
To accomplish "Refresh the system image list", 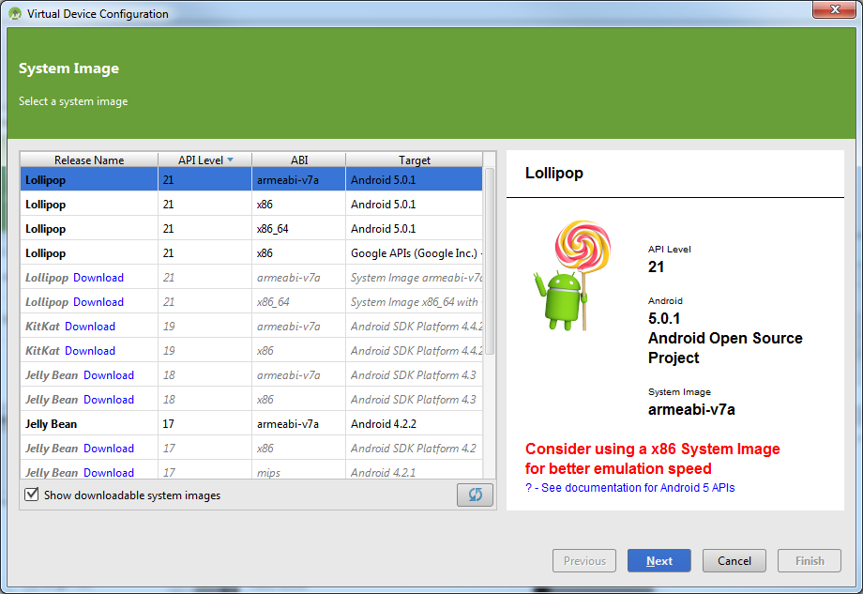I will click(x=475, y=495).
